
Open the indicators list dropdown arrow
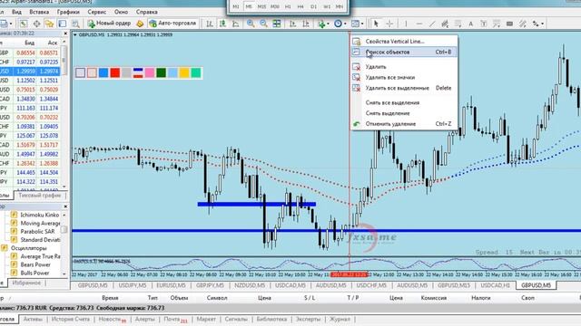point(329,24)
